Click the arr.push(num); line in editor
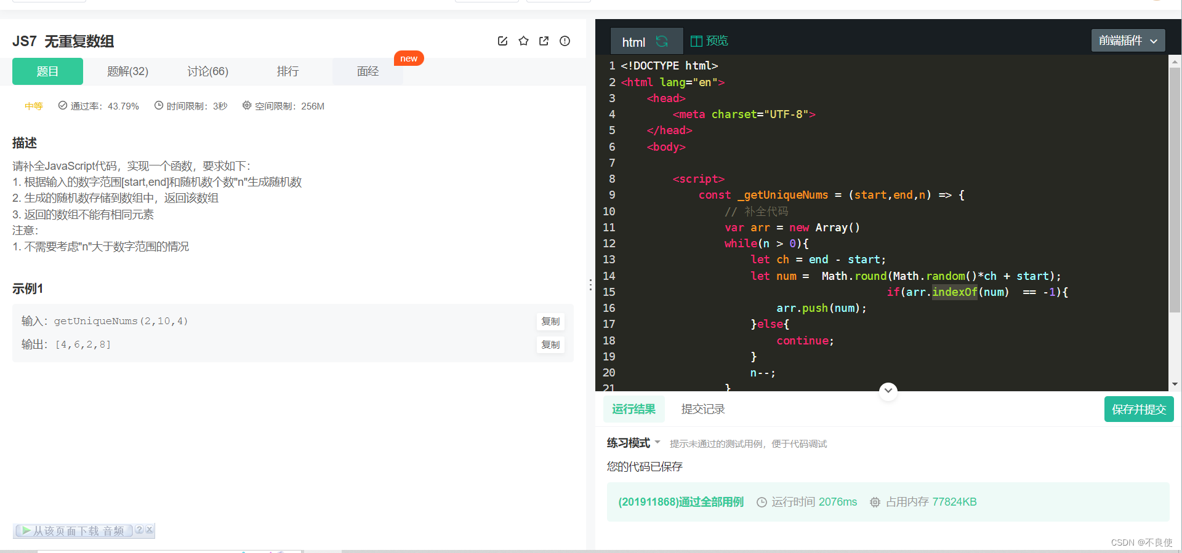The width and height of the screenshot is (1182, 553). [x=821, y=308]
